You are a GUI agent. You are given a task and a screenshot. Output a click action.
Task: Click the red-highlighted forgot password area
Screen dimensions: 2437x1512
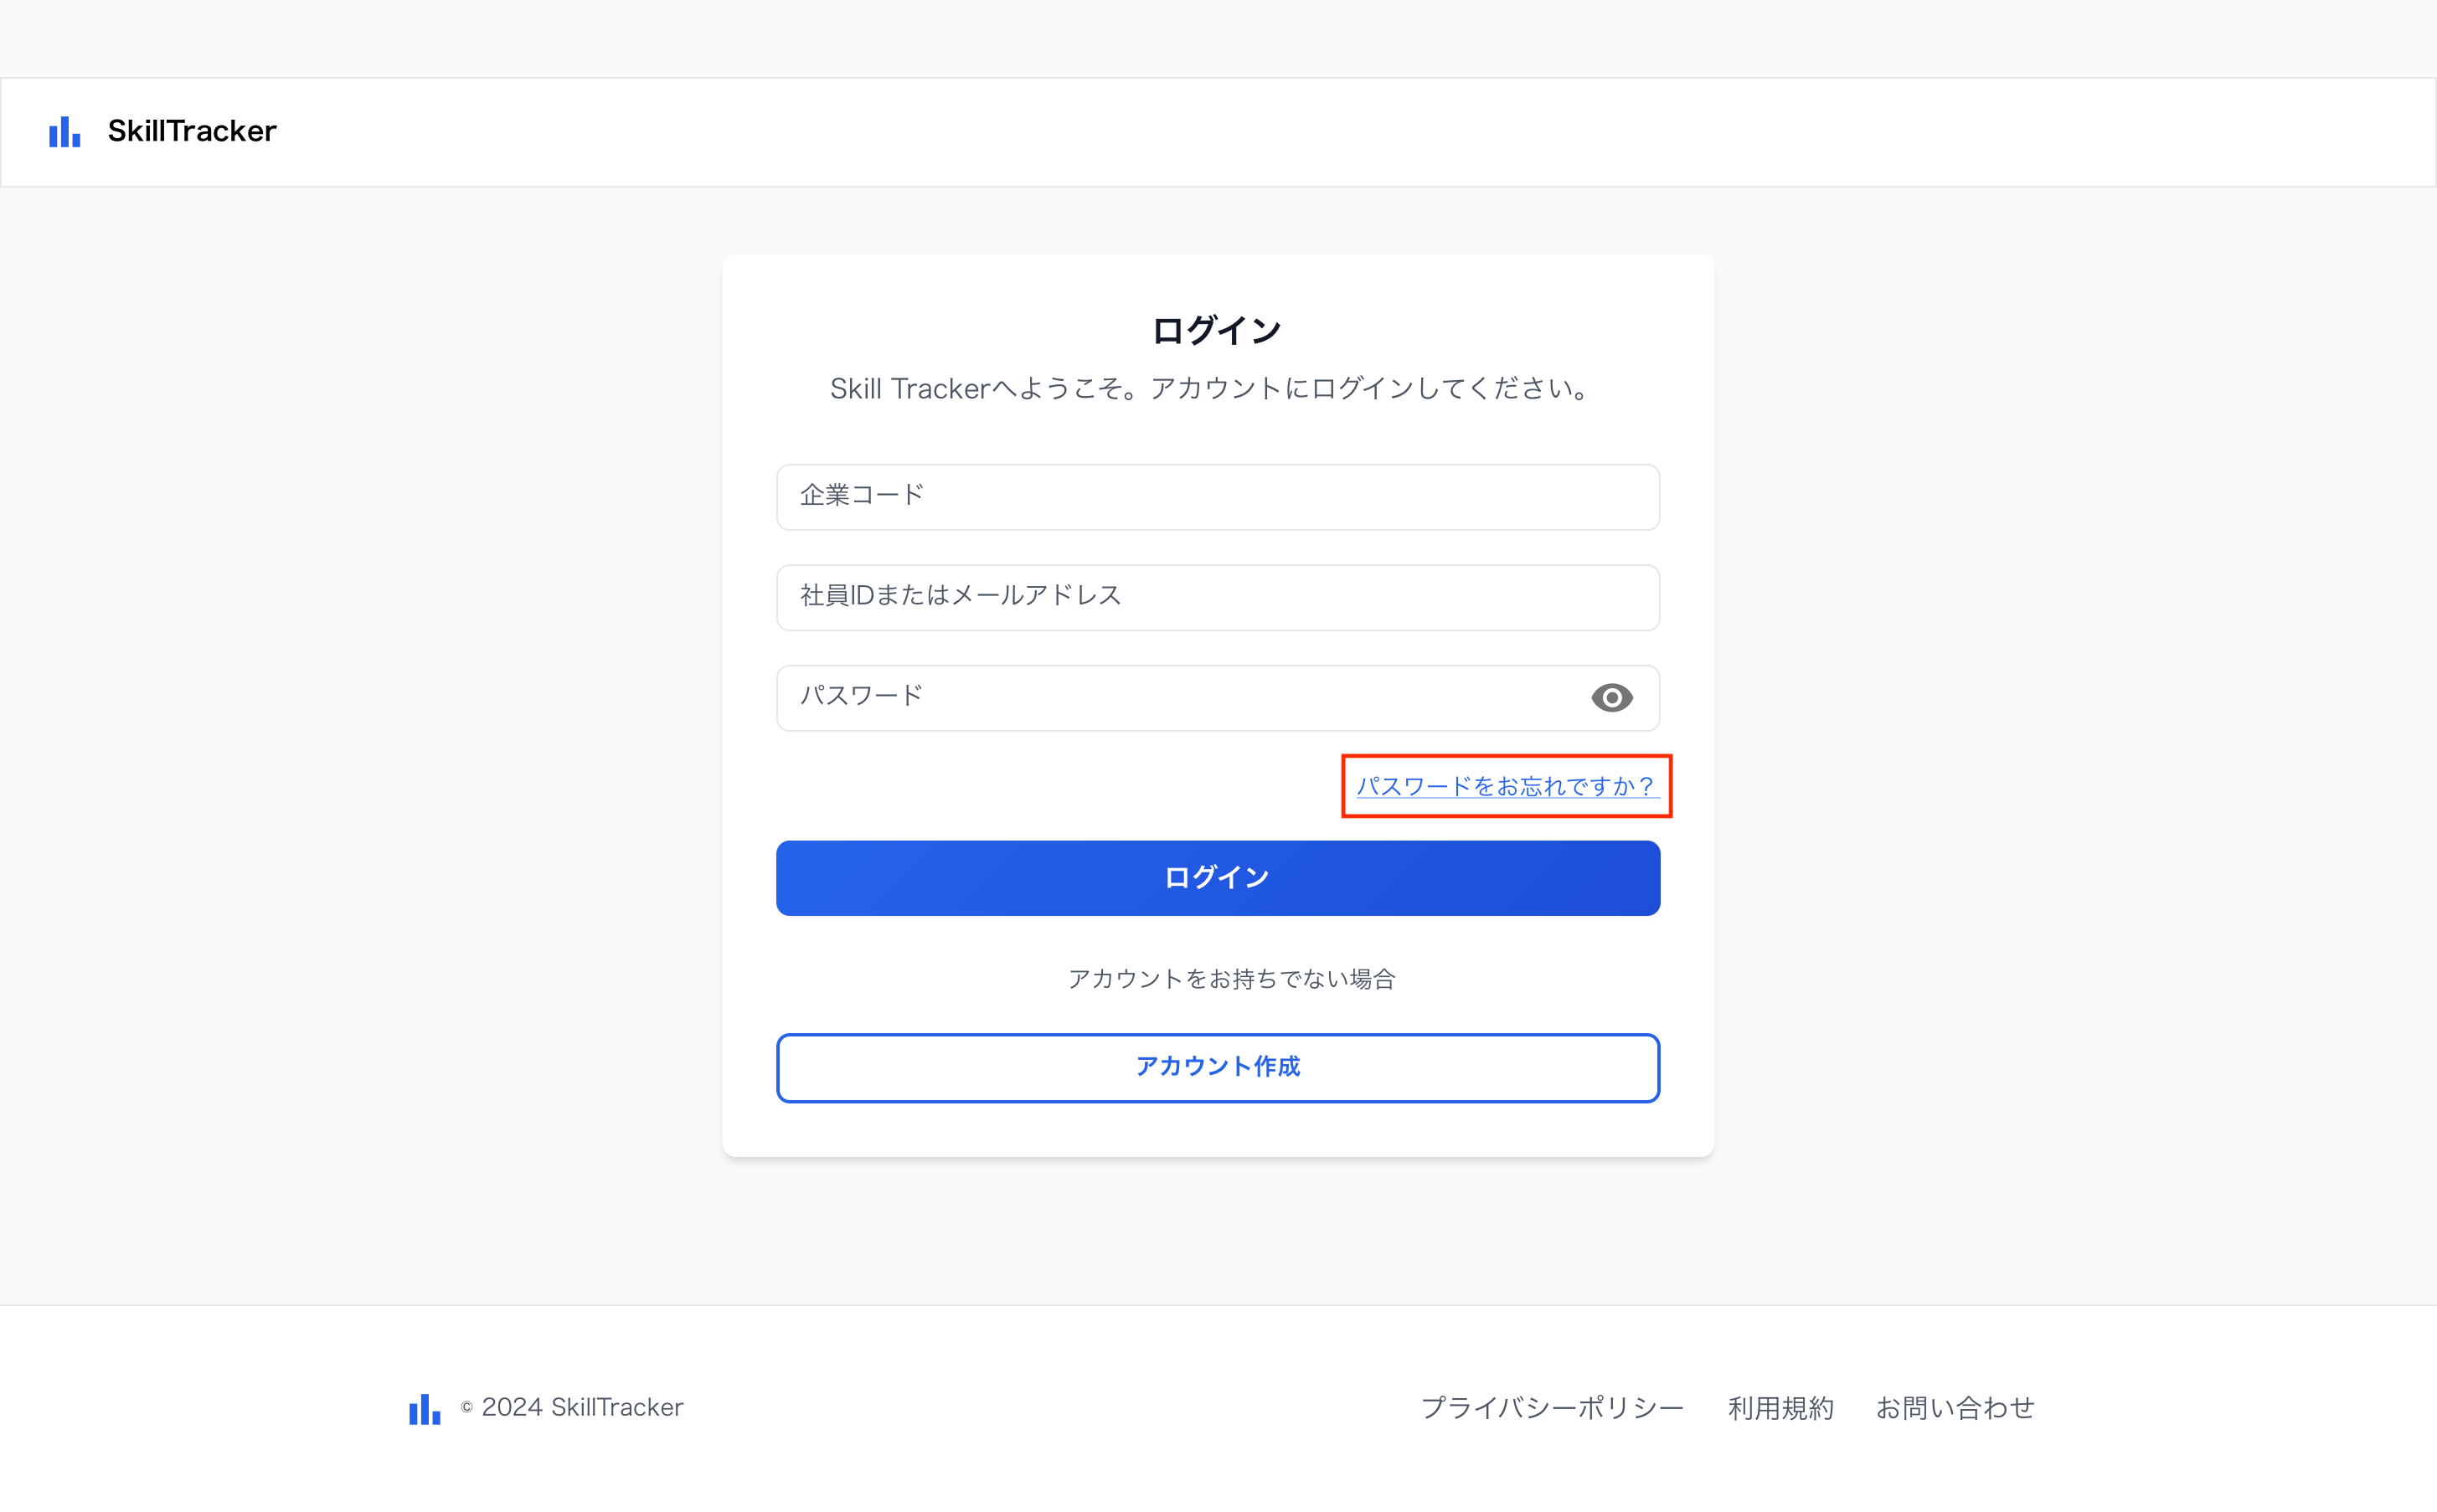coord(1504,786)
